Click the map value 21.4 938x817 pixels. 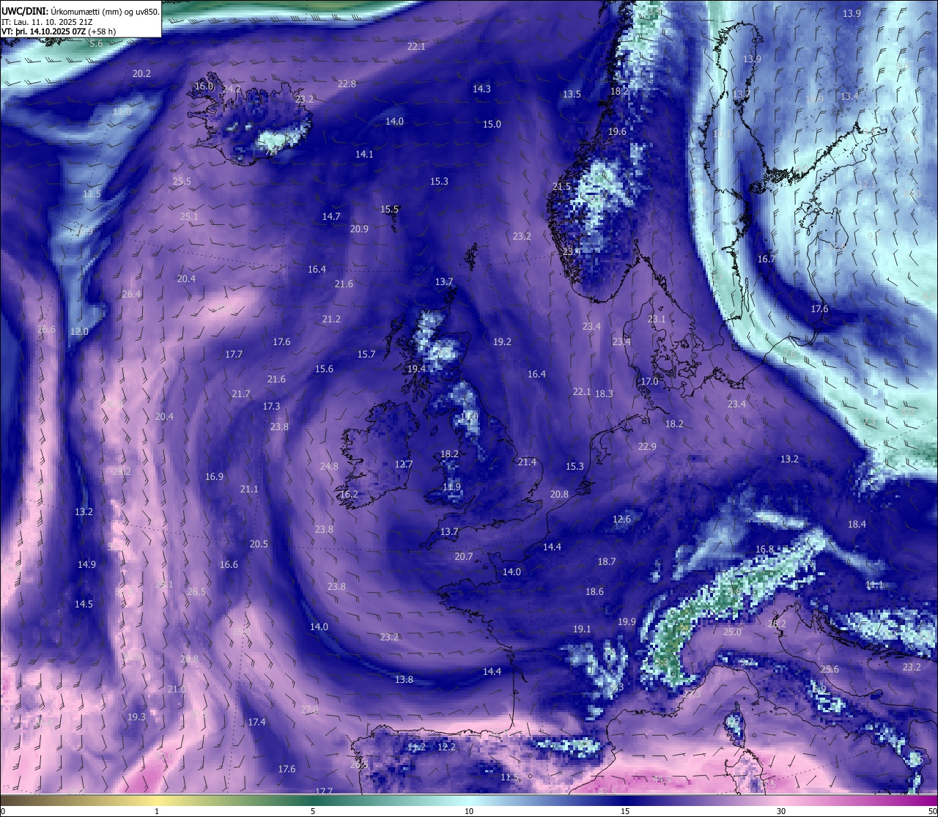click(527, 462)
